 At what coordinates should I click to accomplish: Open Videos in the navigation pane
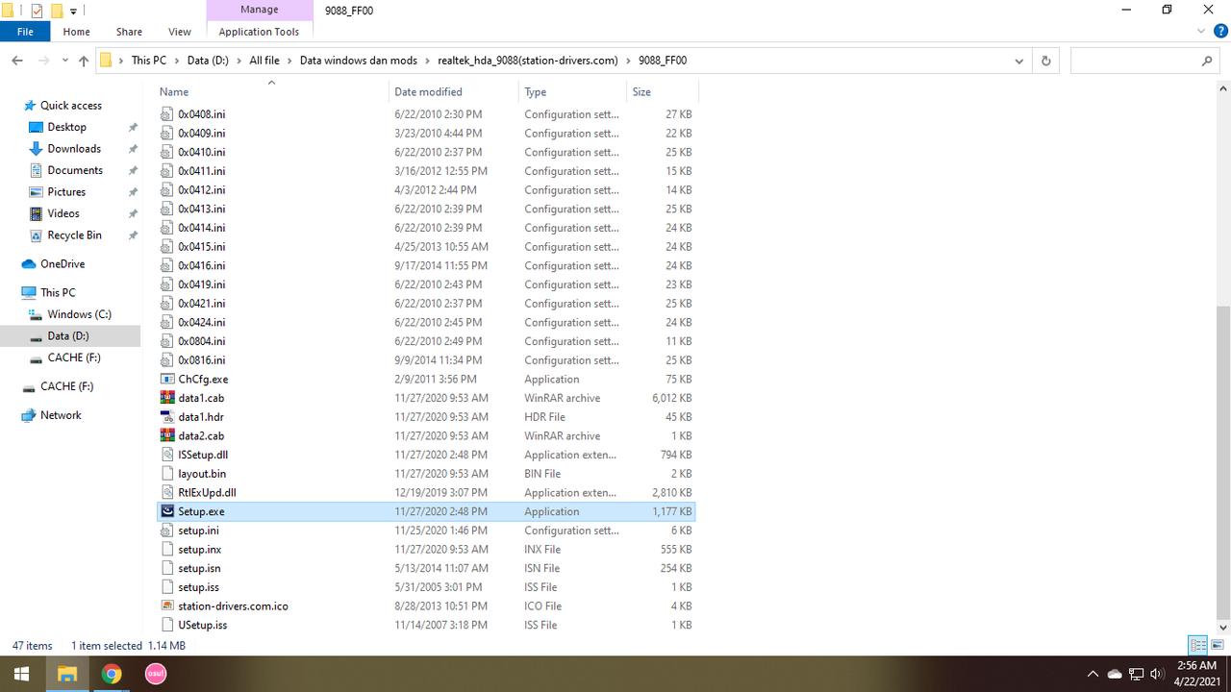coord(63,213)
